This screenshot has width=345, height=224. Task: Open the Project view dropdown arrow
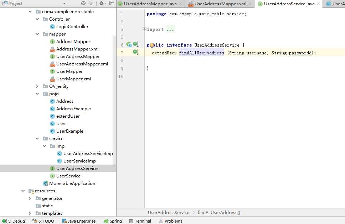click(64, 4)
